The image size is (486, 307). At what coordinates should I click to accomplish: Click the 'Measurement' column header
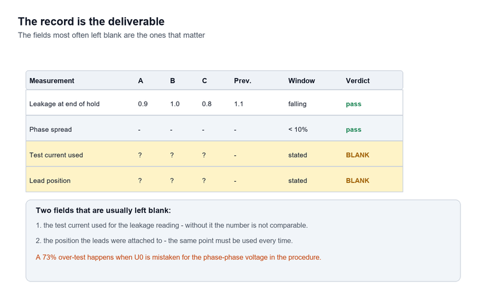click(x=52, y=81)
